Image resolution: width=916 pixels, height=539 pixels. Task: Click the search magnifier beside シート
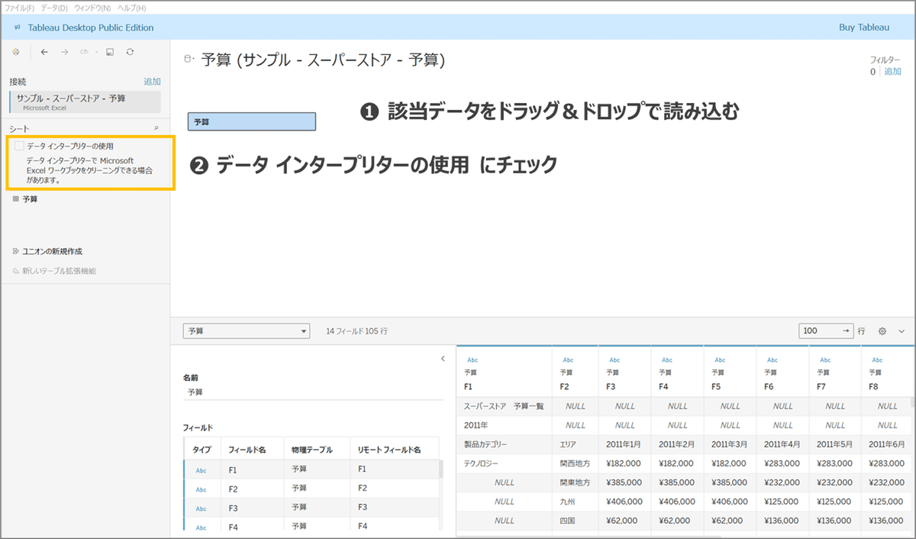(x=156, y=129)
